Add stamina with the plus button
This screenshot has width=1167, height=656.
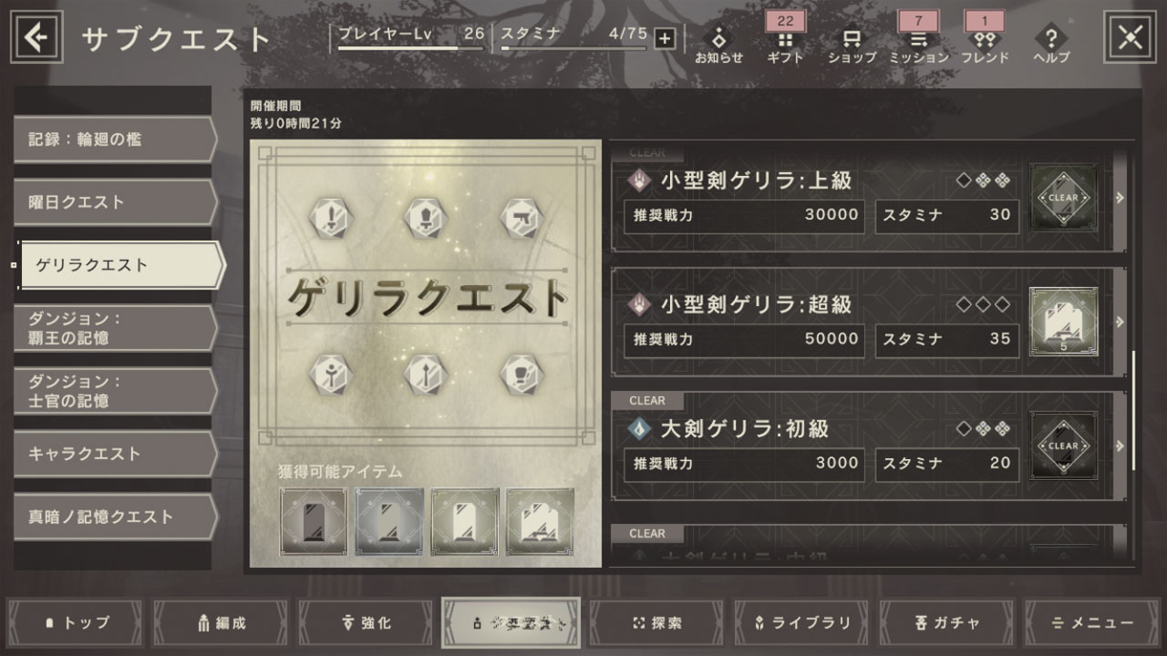point(665,37)
